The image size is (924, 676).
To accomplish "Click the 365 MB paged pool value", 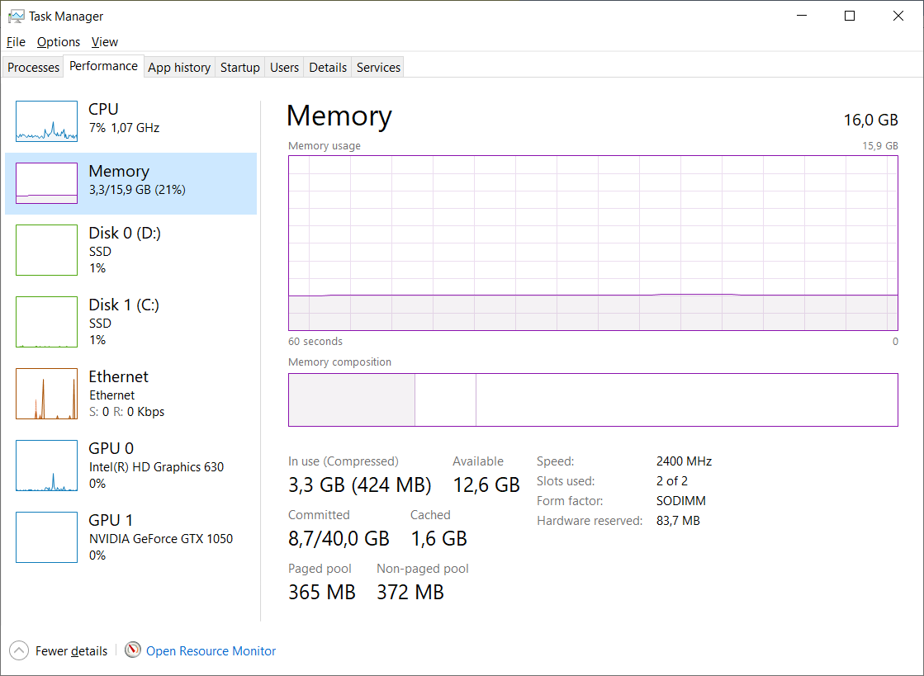I will pos(322,593).
